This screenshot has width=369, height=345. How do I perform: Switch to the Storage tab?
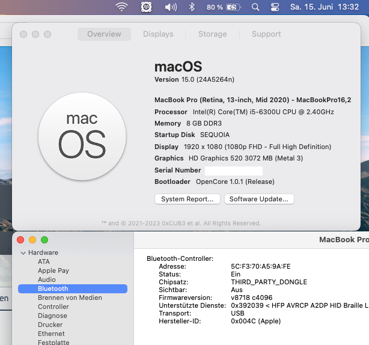coord(213,34)
